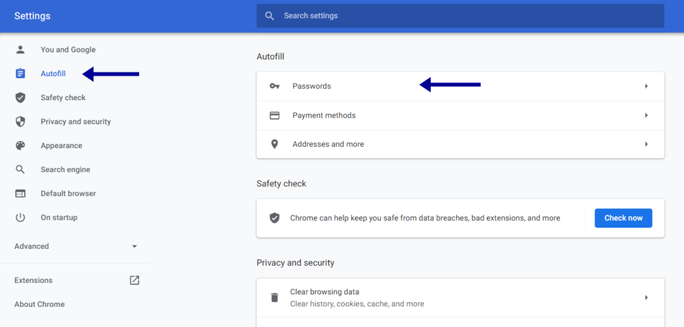Click 'Chrome can help keep you safe' text
Viewport: 684px width, 327px height.
coord(425,218)
